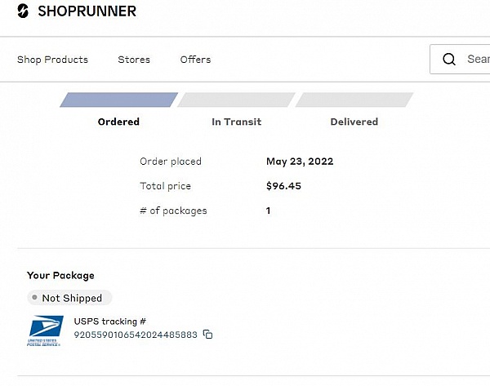
Task: Click the In Transit status label
Action: coord(236,122)
